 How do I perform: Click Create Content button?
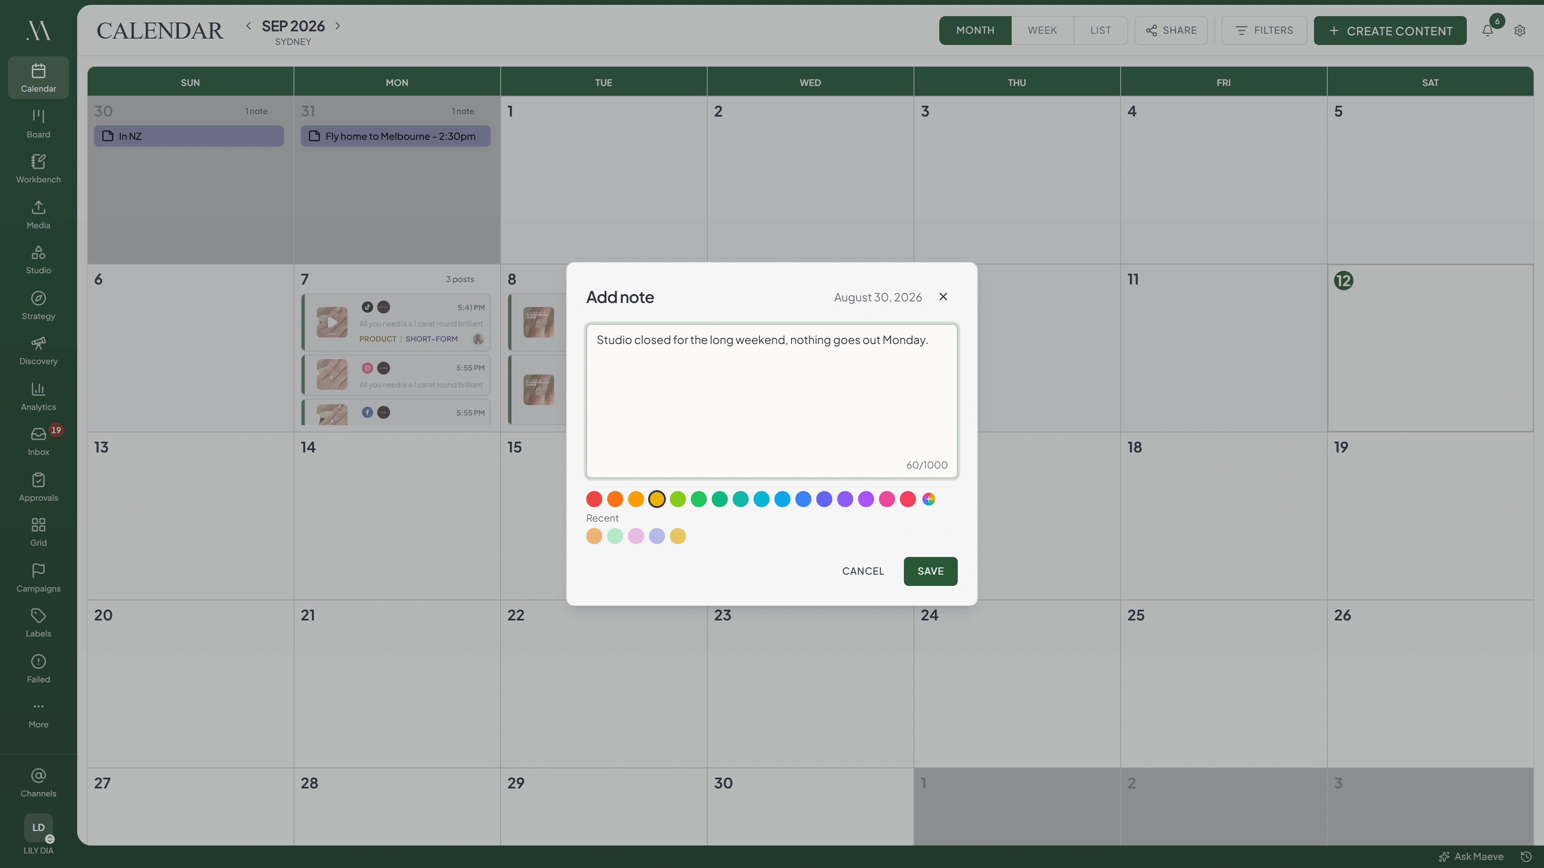tap(1390, 31)
